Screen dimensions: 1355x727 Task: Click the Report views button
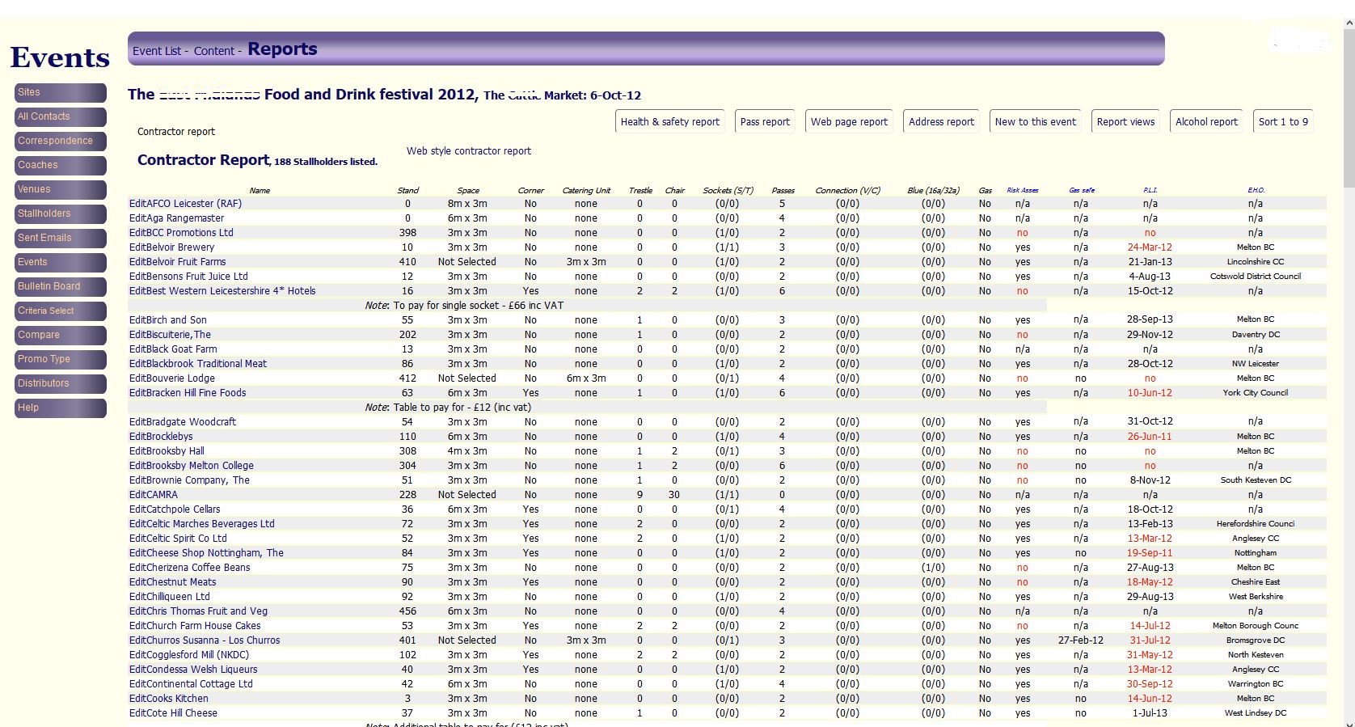[1125, 121]
